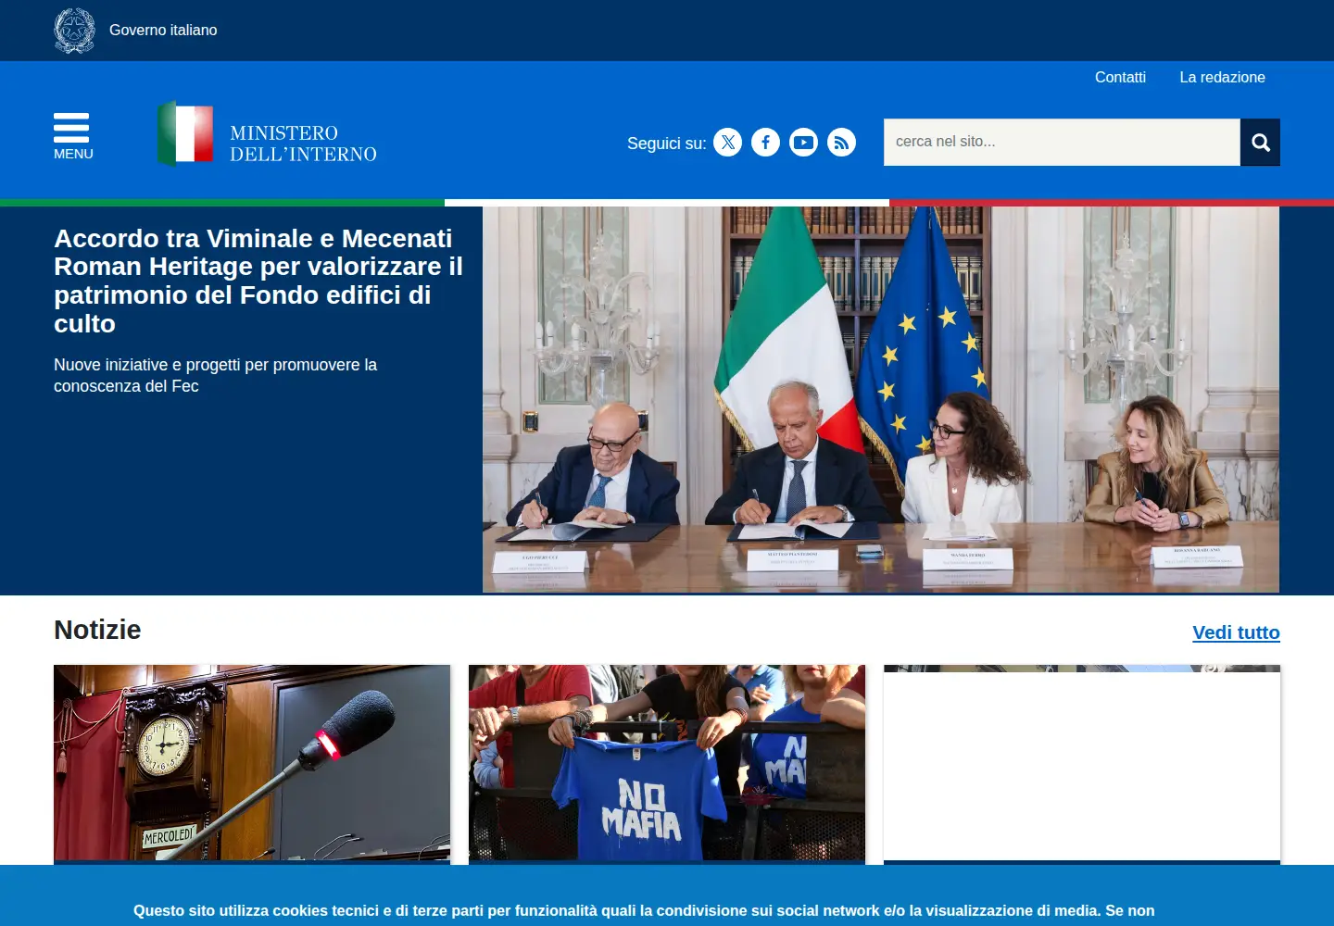Click the magnifier search button
This screenshot has height=926, width=1334.
coord(1260,142)
